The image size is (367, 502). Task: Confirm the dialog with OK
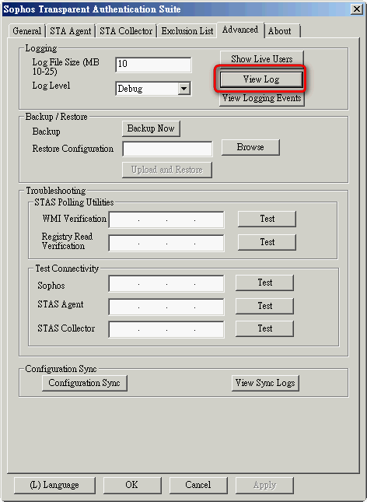(132, 486)
